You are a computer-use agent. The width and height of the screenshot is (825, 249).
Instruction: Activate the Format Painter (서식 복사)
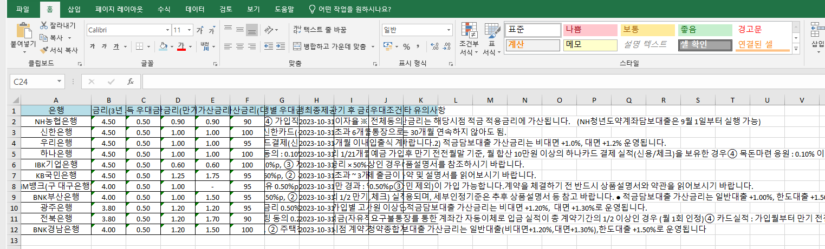point(59,50)
